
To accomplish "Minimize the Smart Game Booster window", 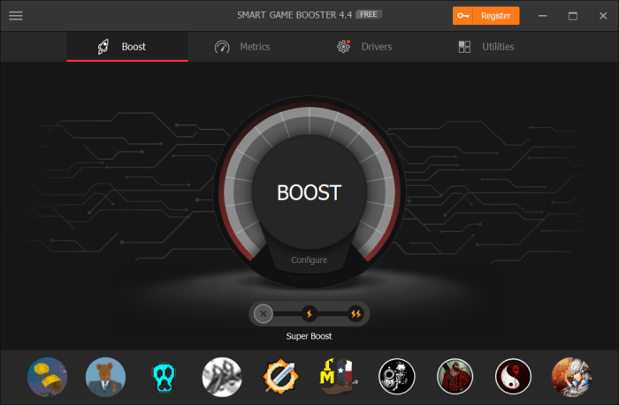I will 543,16.
